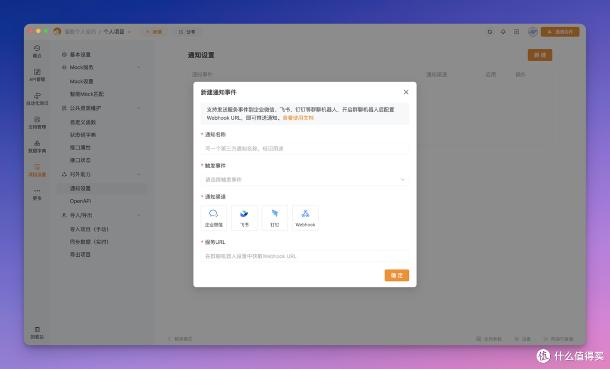This screenshot has height=369, width=610.
Task: Open 设置 in the bottom bar
Action: point(522,339)
